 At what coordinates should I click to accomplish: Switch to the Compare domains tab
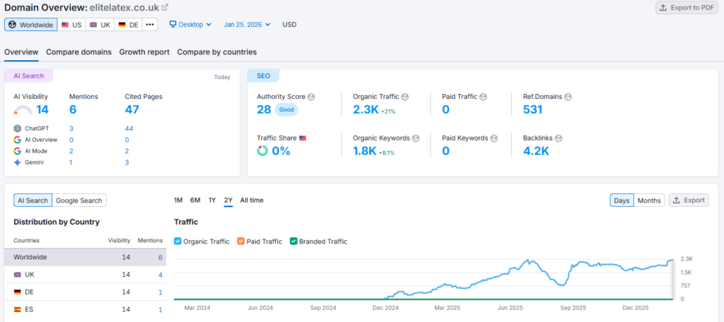(x=78, y=52)
